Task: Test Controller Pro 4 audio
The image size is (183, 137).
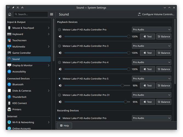Action: click(x=148, y=69)
